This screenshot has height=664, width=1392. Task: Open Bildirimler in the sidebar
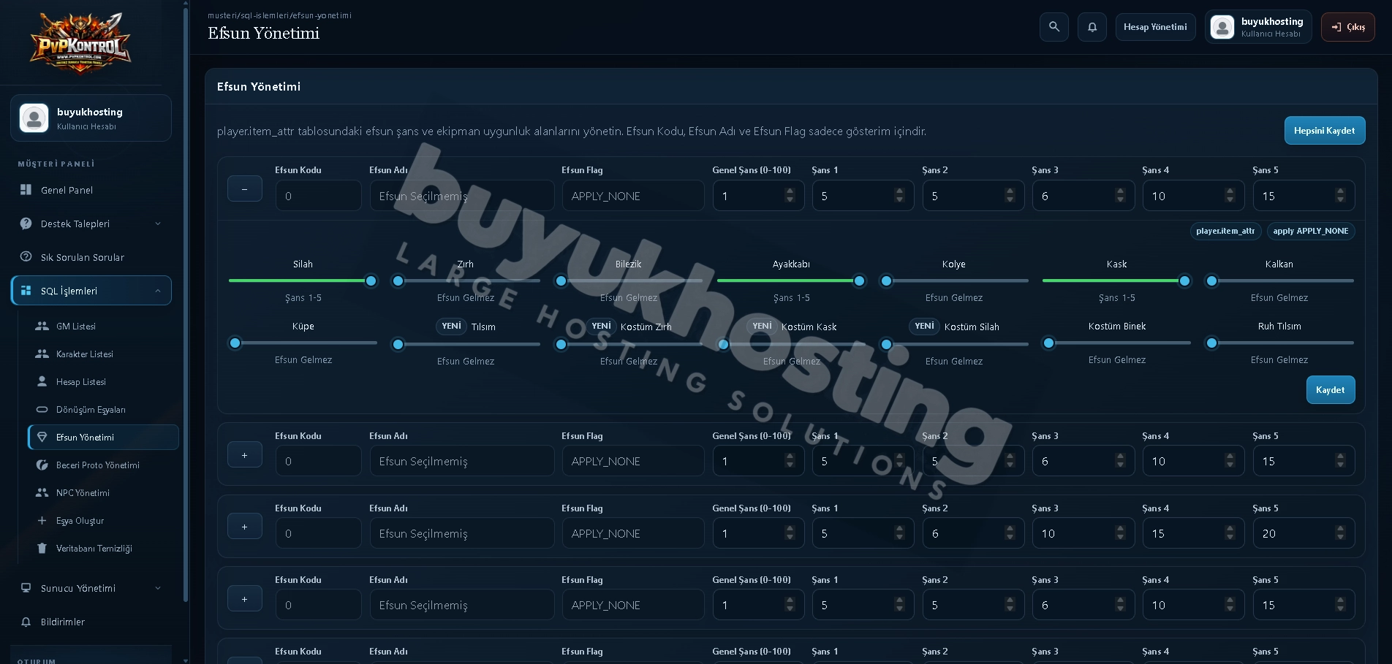91,622
